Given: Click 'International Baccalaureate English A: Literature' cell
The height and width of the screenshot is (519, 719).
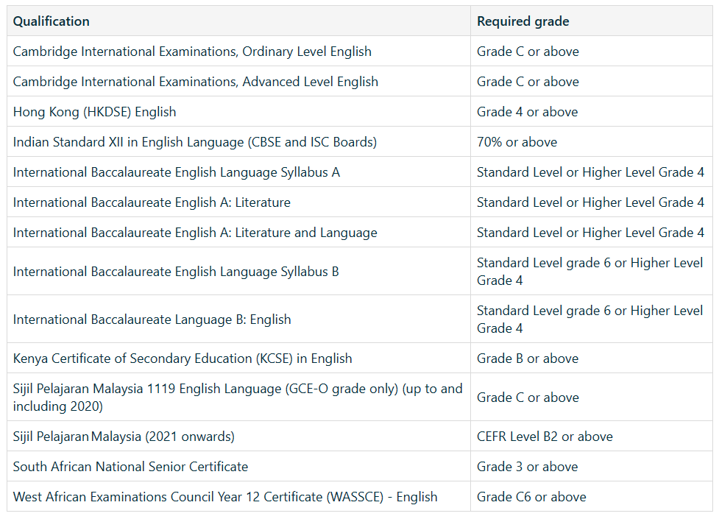Looking at the screenshot, I should click(238, 202).
